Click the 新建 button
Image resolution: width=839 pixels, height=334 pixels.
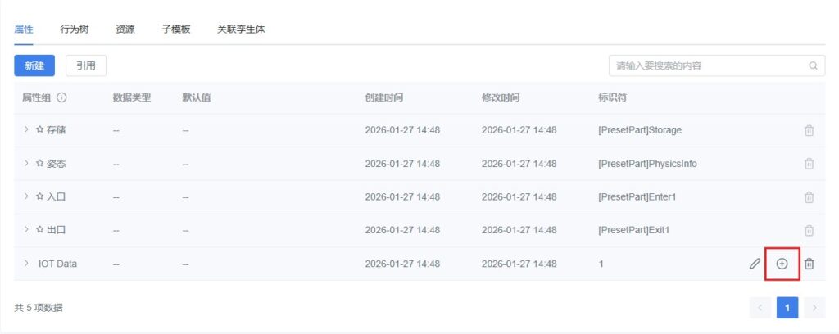[34, 65]
